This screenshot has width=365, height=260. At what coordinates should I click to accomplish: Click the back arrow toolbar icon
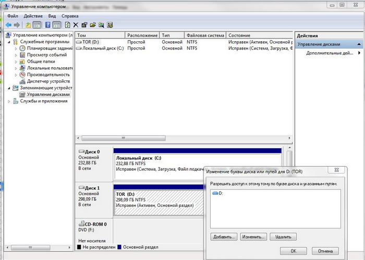click(x=9, y=25)
